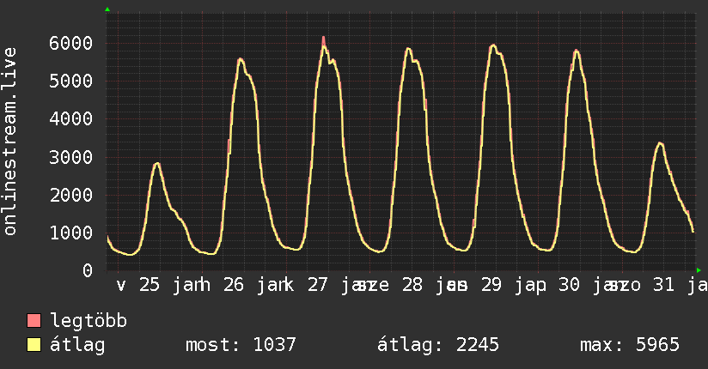Click the 3000 y-axis label
This screenshot has width=708, height=369.
71,157
